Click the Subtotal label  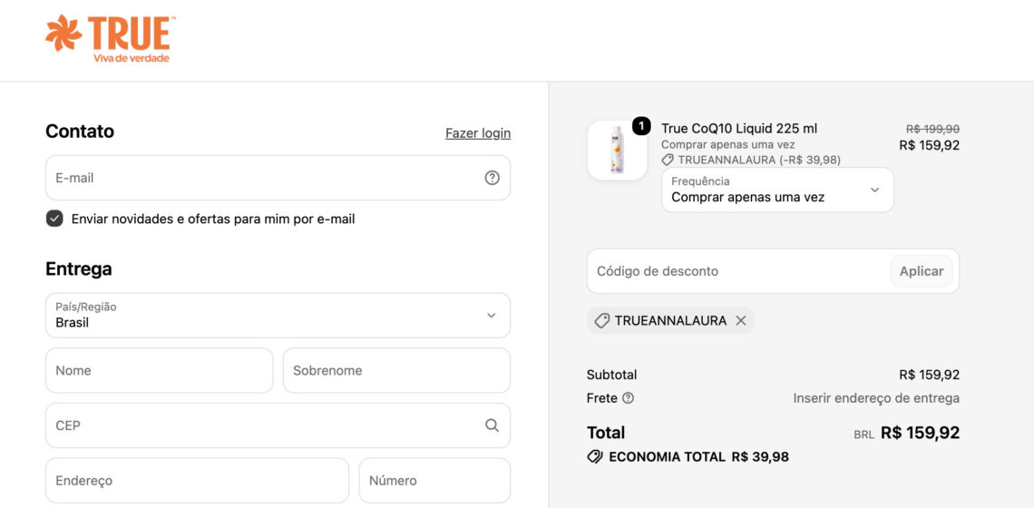[612, 375]
